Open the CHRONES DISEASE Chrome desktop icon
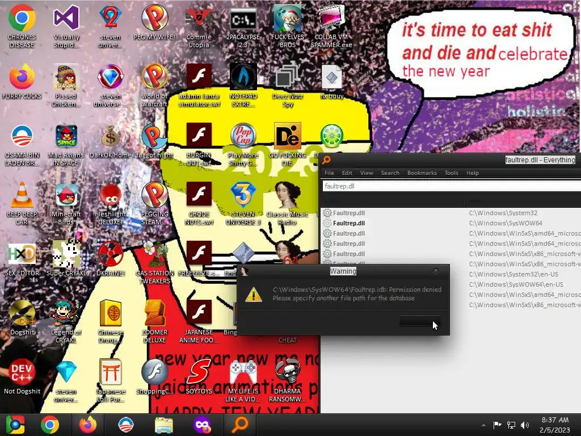Screen dimensions: 581x436 click(22, 26)
